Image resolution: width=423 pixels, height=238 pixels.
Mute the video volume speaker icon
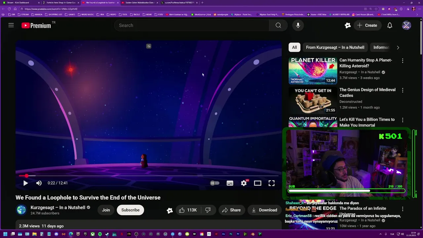pos(39,183)
